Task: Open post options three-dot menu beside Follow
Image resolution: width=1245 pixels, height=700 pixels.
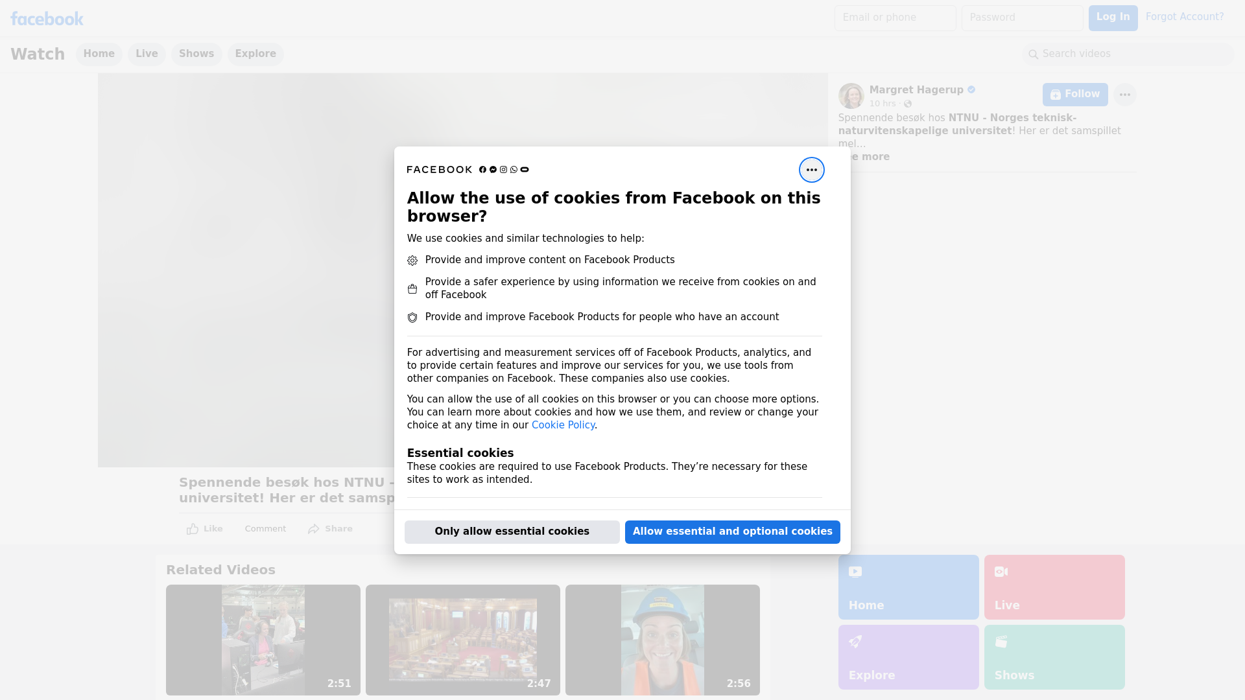Action: [x=1124, y=95]
